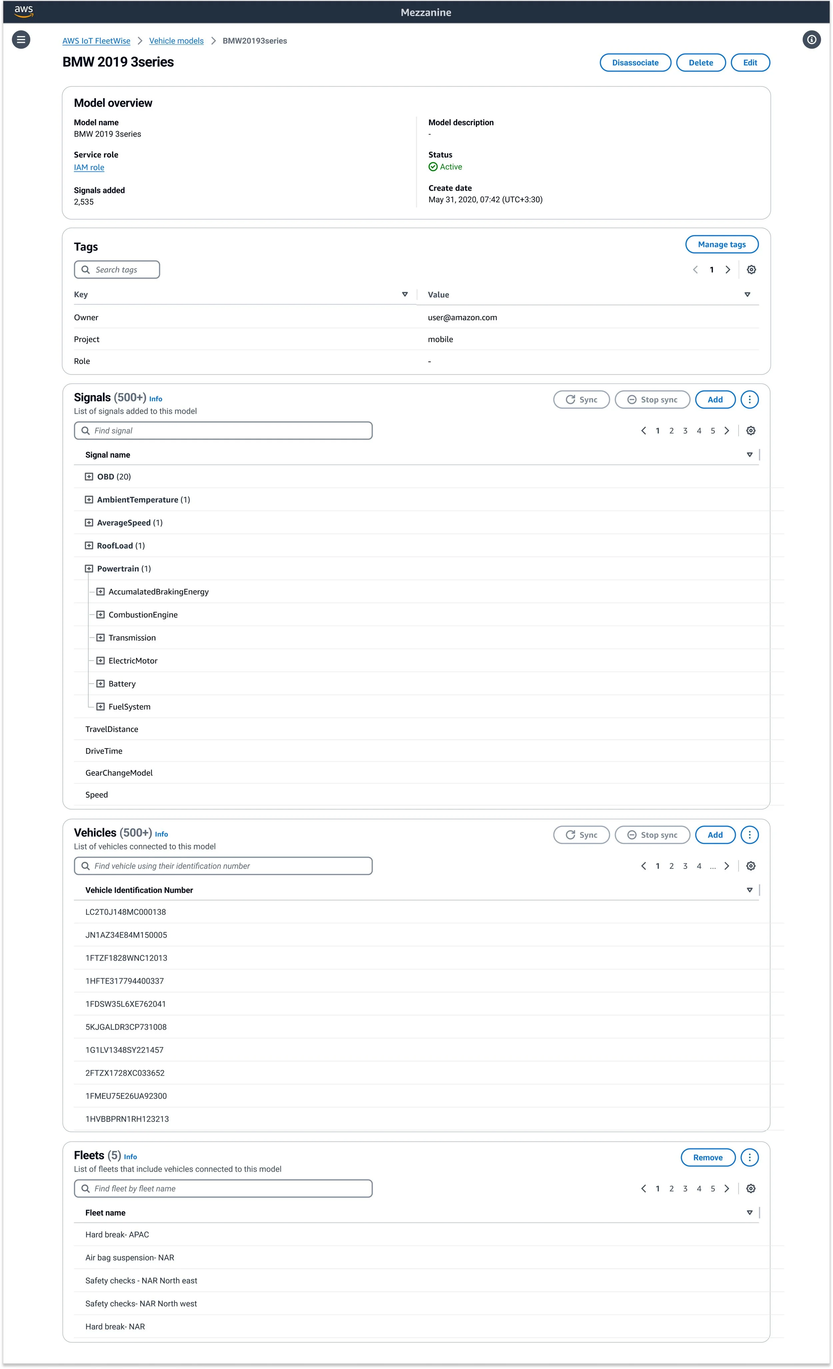Open Vehicle models breadcrumb link
Screen dimensions: 833x1369
click(176, 41)
